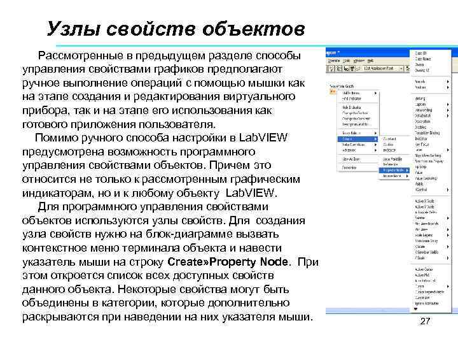Choose Find Indicator in context menu
Viewport: 458px width, 344px height.
click(x=352, y=99)
